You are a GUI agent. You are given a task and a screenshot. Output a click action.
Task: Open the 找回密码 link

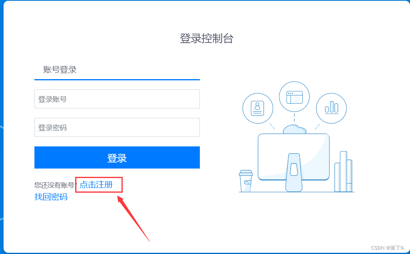coord(51,197)
